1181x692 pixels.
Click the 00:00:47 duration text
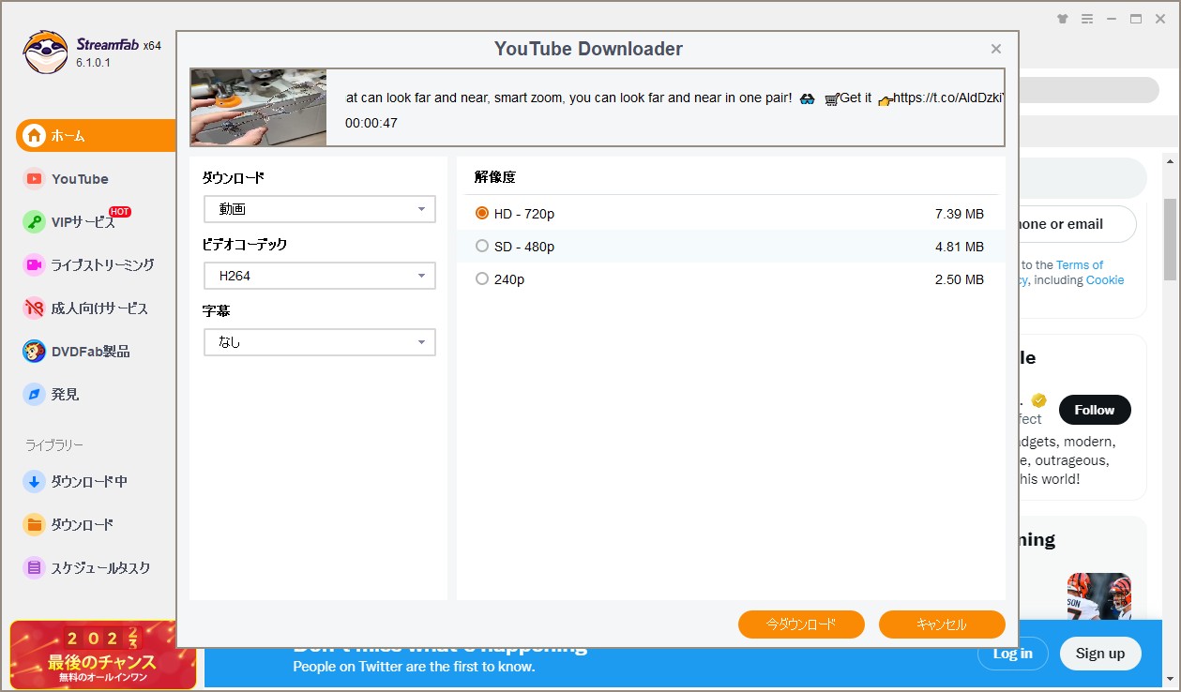371,123
